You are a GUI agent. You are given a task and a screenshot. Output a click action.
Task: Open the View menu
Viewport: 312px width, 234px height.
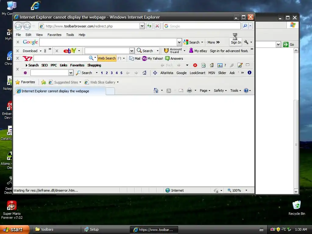point(39,35)
